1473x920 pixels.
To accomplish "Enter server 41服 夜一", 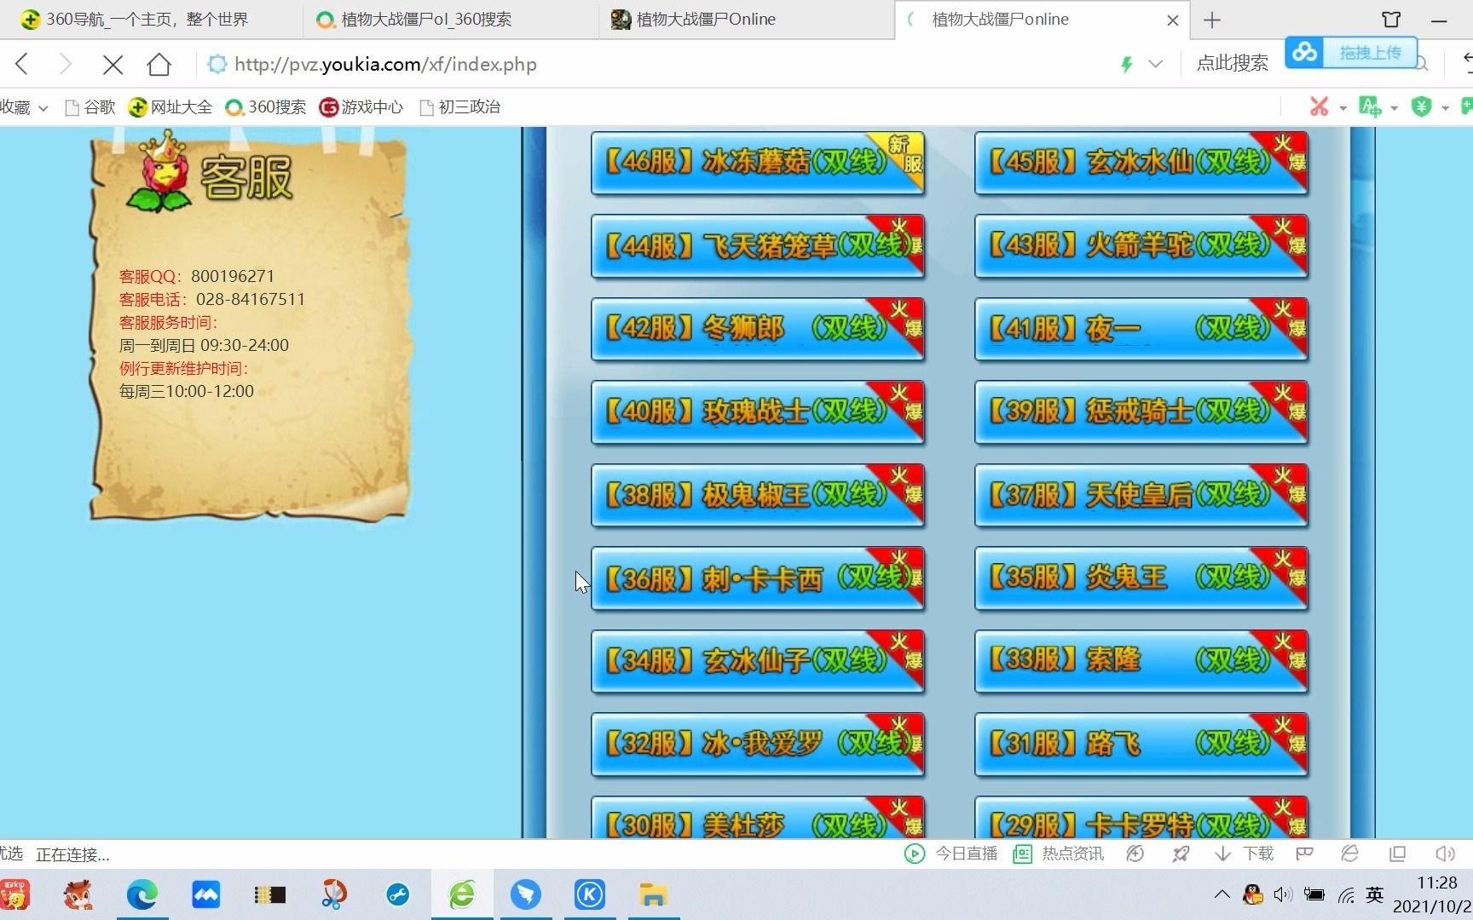I will (x=1141, y=329).
